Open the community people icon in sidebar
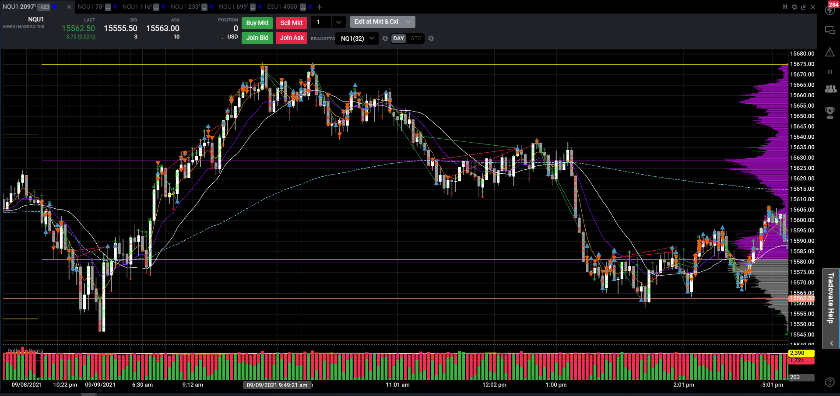840x396 pixels. [x=830, y=89]
